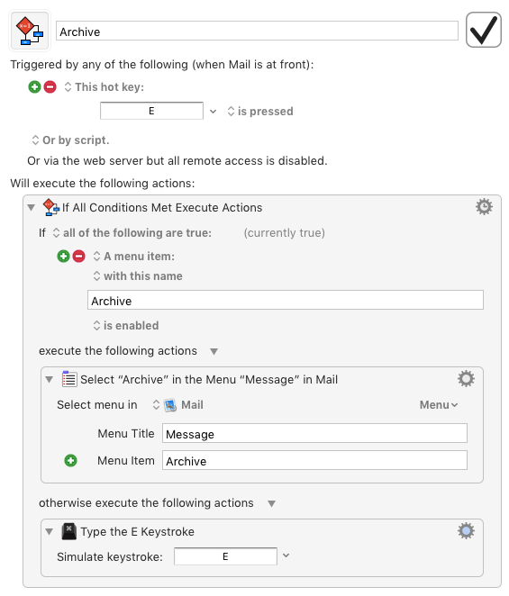Open dropdown next to hot key E field

[x=213, y=112]
